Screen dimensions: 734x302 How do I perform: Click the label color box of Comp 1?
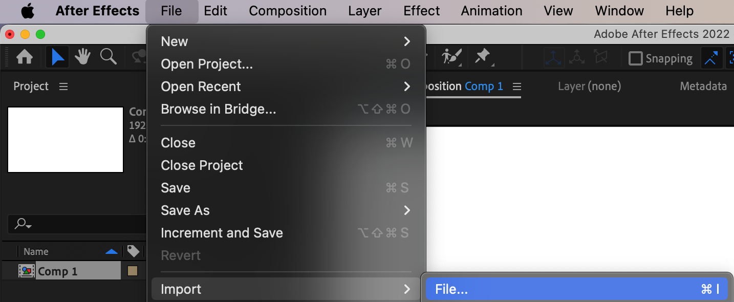133,271
